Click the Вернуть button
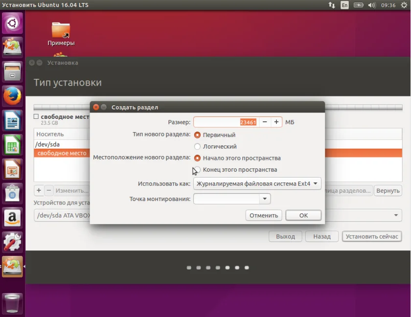Viewport: 411px width, 317px height. (x=388, y=191)
